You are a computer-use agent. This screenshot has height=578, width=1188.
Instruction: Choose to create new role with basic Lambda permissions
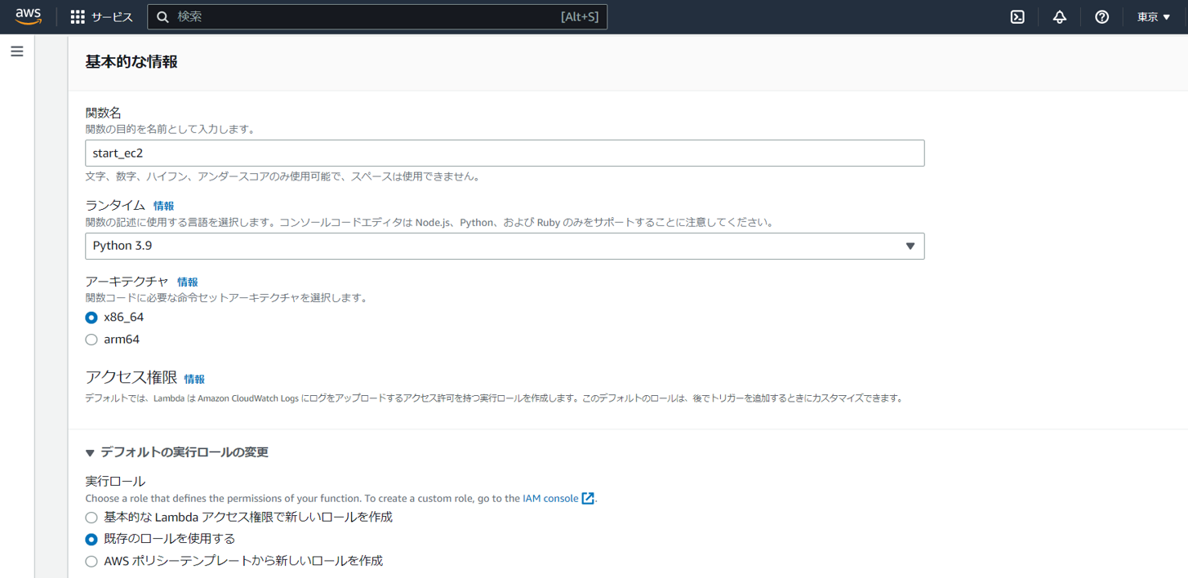click(x=91, y=518)
